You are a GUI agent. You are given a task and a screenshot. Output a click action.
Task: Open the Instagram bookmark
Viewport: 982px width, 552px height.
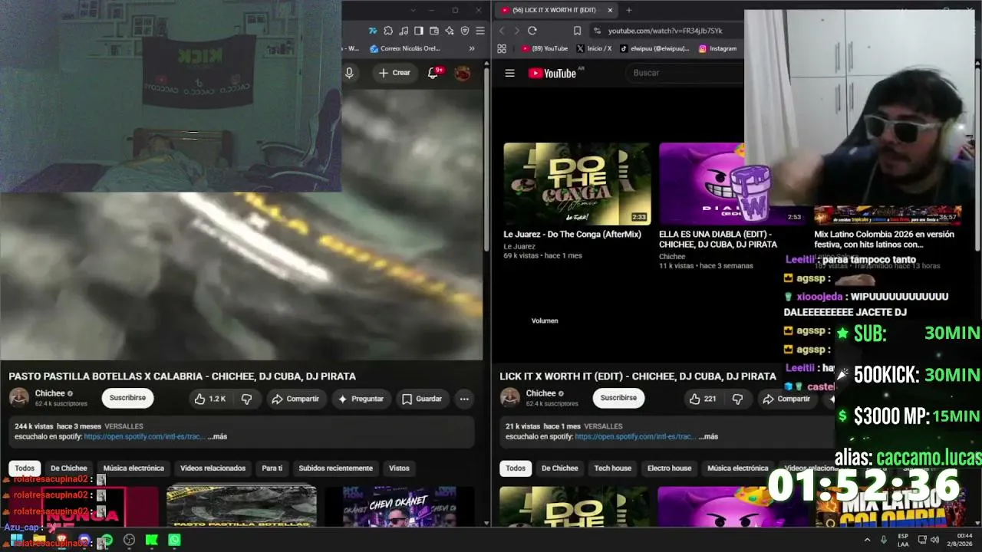click(718, 48)
